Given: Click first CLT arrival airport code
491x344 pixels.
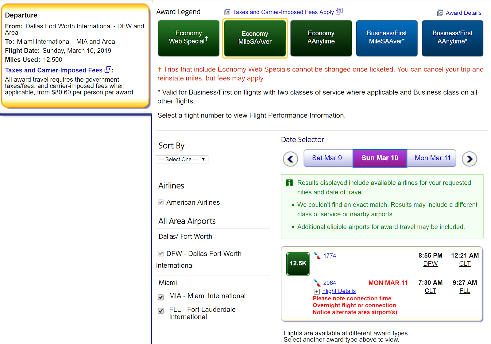Looking at the screenshot, I should coord(465,264).
